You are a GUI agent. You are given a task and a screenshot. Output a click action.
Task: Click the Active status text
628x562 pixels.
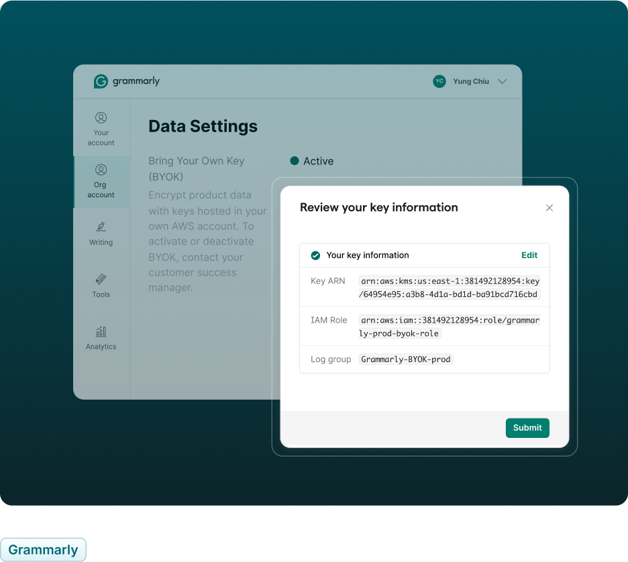click(319, 161)
